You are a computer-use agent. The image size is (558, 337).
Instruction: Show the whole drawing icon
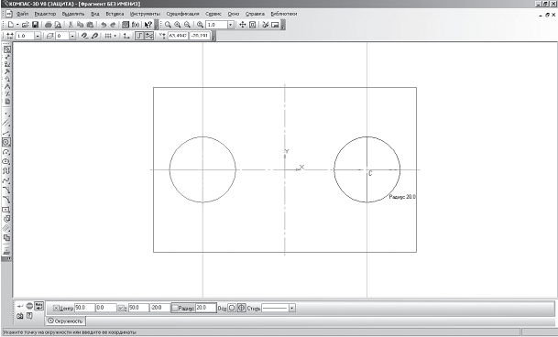252,25
